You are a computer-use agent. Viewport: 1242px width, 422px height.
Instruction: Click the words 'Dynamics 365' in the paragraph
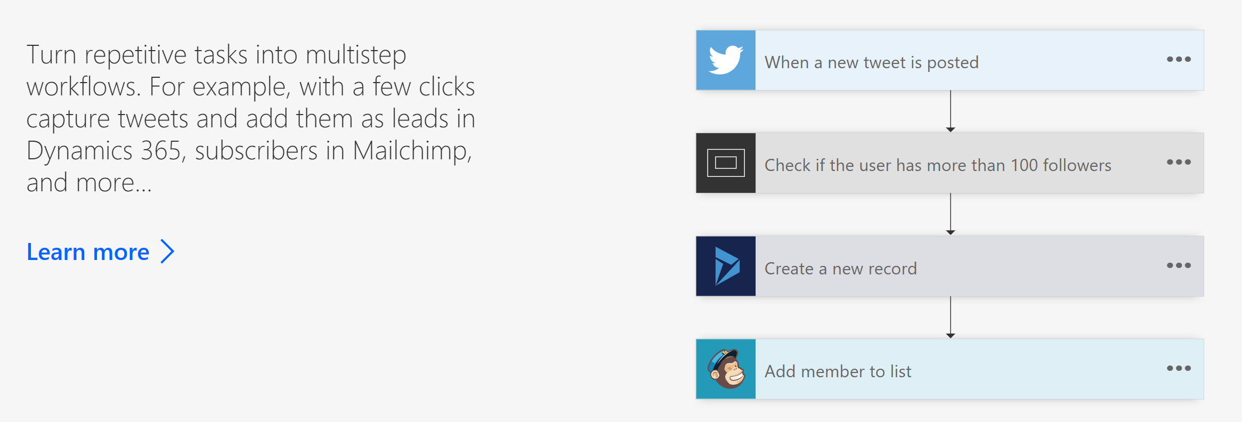[x=104, y=151]
